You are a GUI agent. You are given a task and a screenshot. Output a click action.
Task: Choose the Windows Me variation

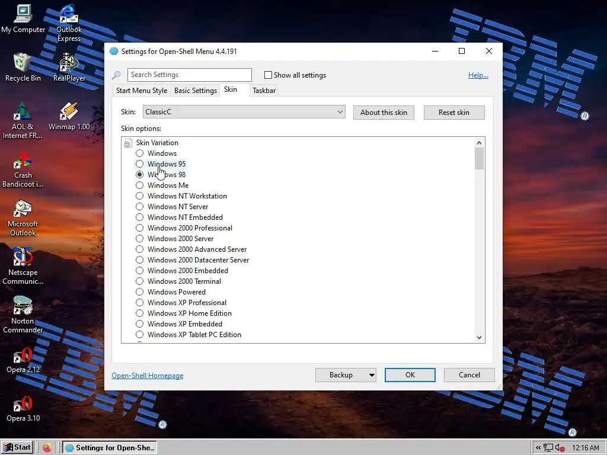(x=139, y=185)
